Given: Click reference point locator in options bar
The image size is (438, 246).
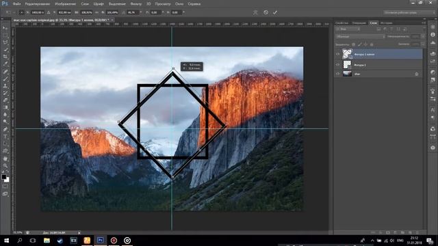Looking at the screenshot, I should click(21, 12).
